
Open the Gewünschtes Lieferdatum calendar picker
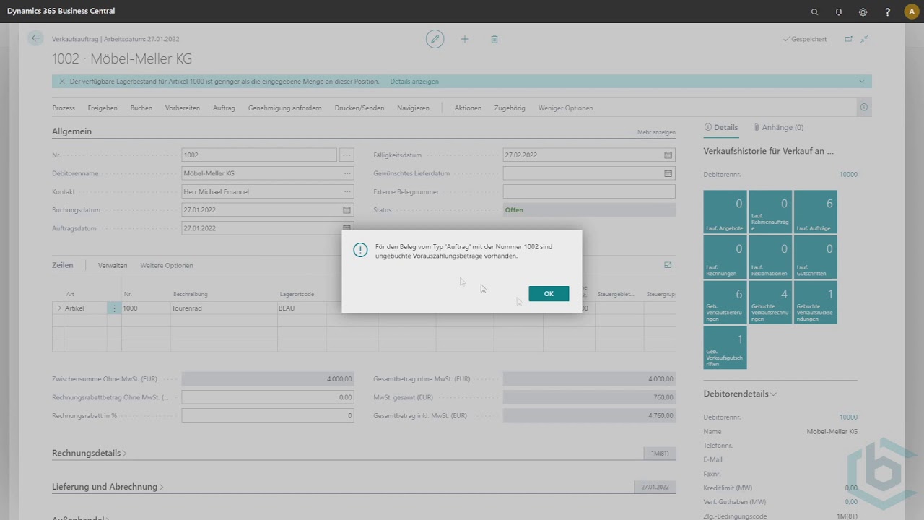click(x=668, y=173)
